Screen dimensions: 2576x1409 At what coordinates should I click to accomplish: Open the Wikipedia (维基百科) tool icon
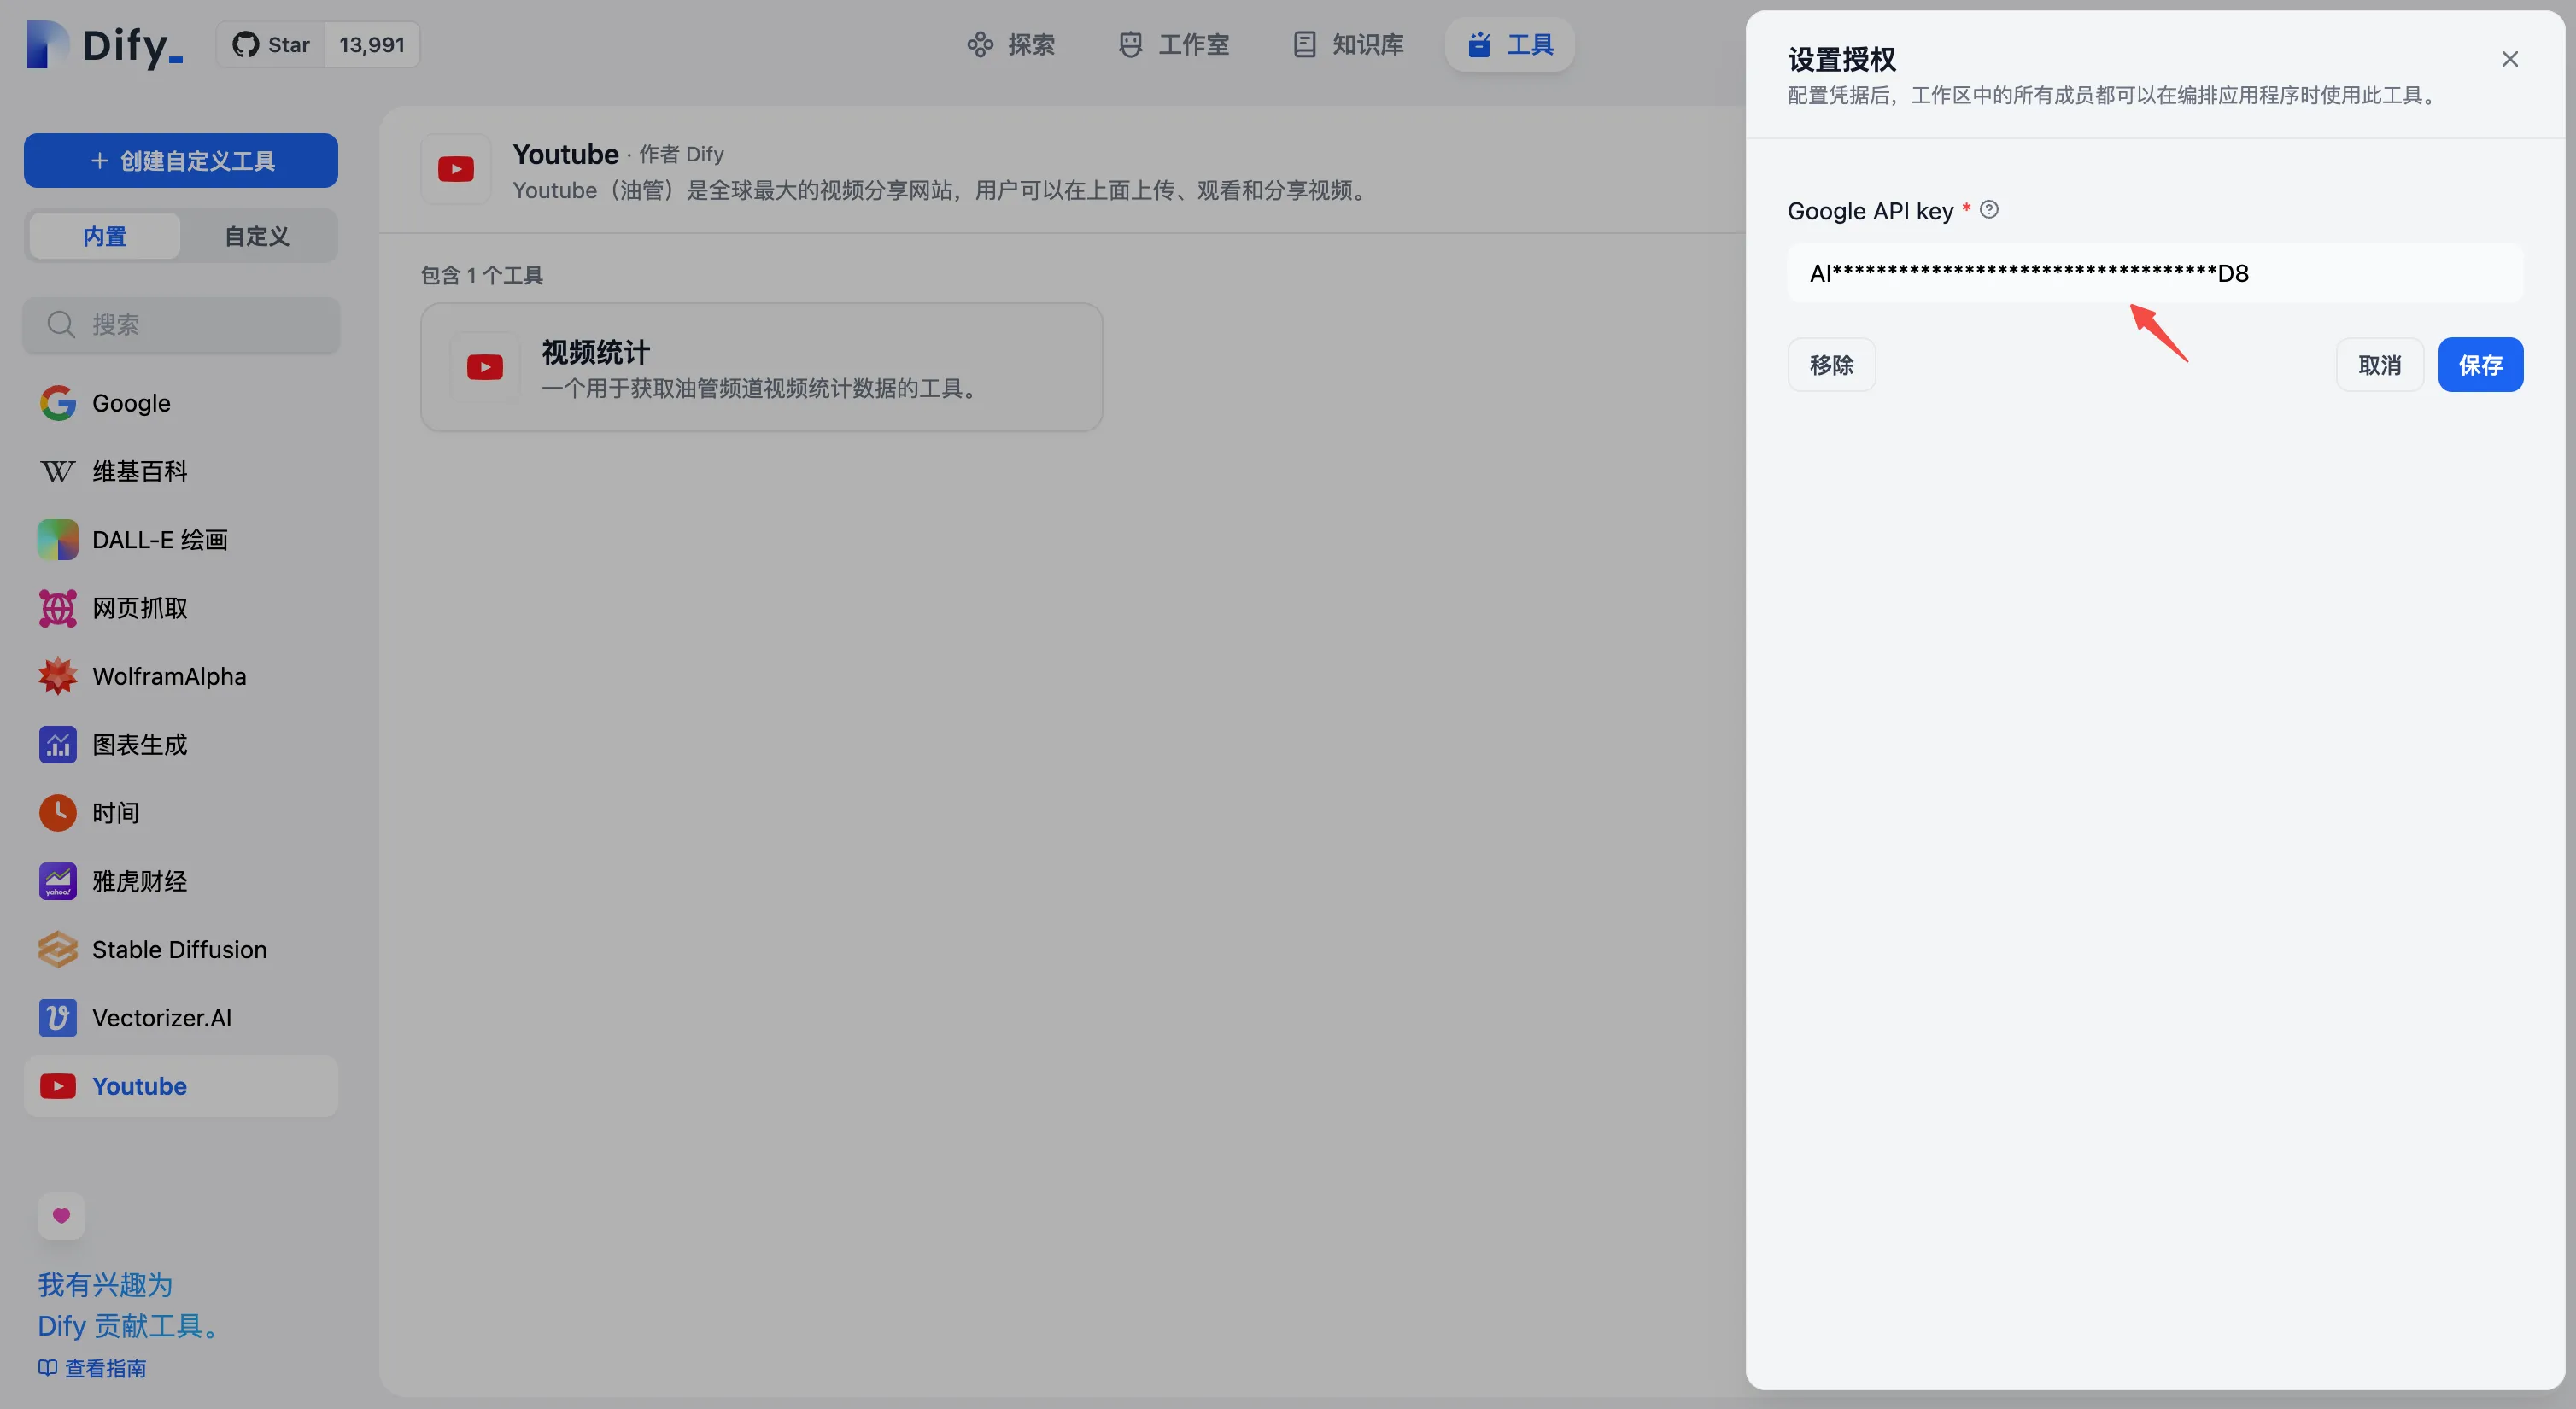(57, 472)
